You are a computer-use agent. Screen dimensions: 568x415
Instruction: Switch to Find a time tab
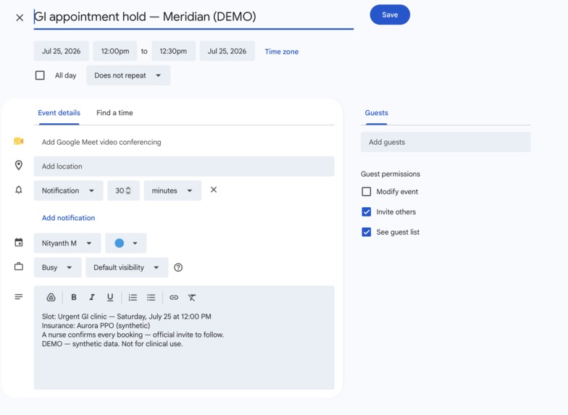114,113
